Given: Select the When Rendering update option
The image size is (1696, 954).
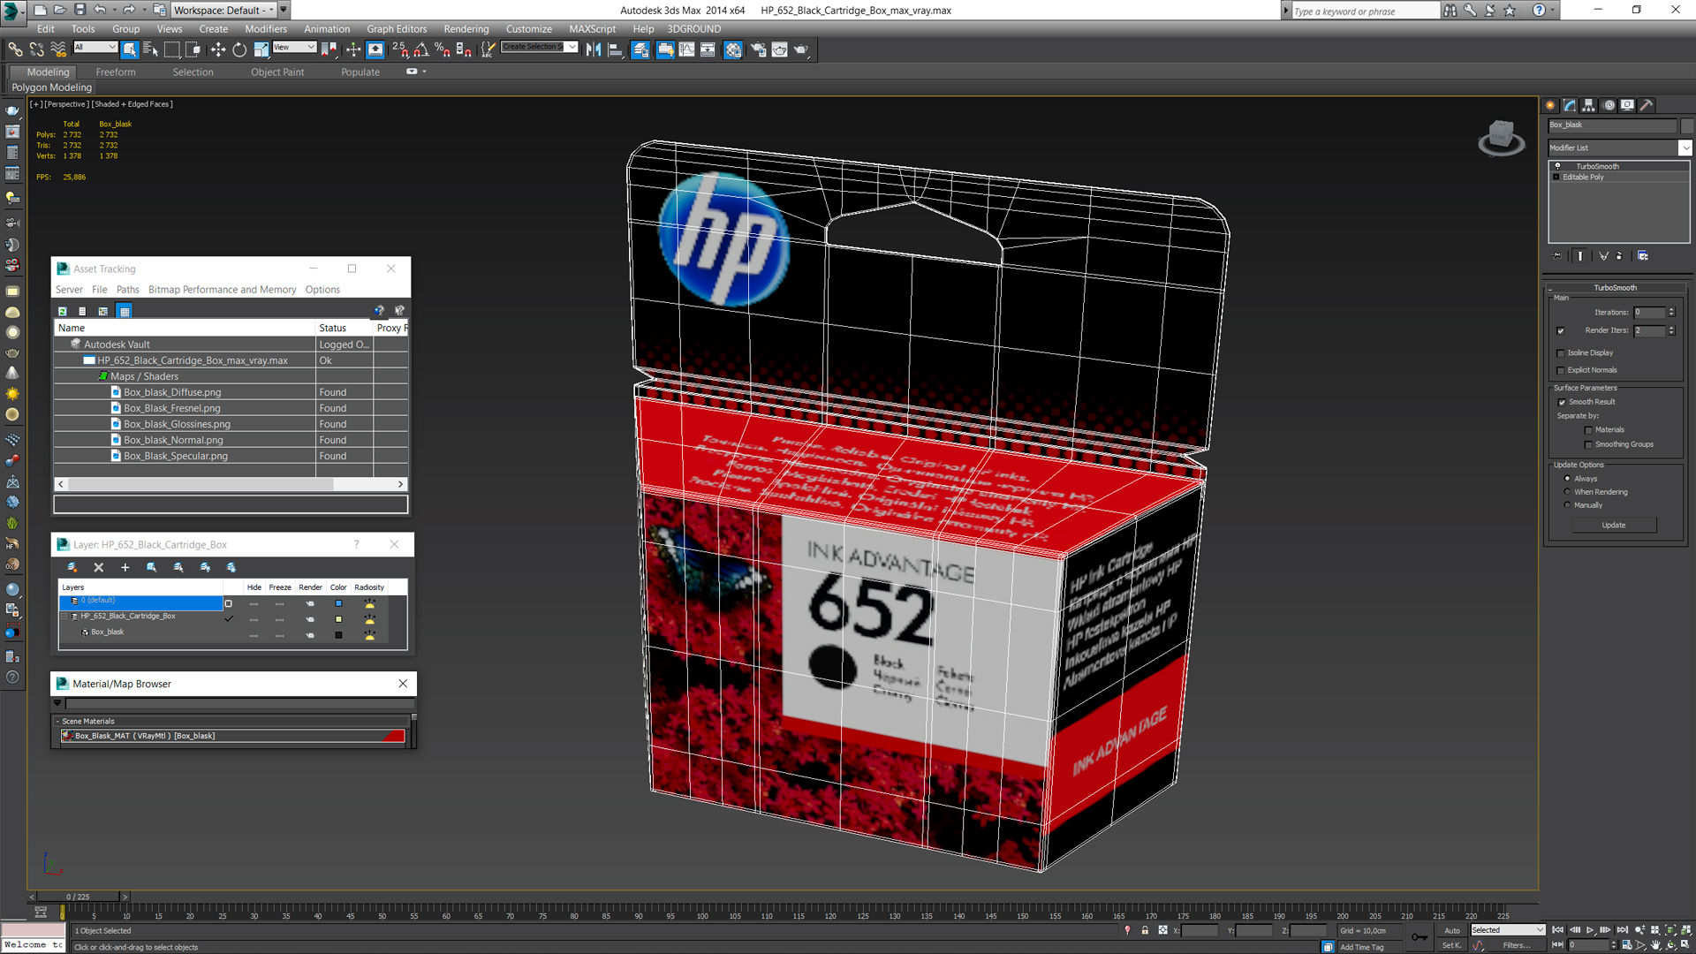Looking at the screenshot, I should tap(1568, 492).
